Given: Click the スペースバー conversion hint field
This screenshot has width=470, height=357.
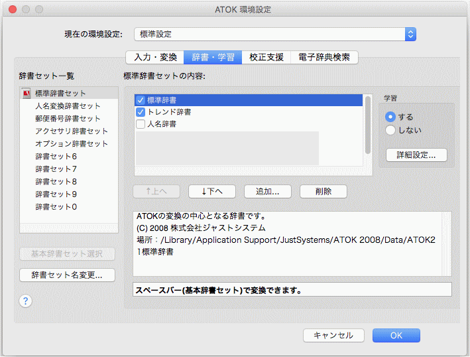Looking at the screenshot, I should point(292,290).
